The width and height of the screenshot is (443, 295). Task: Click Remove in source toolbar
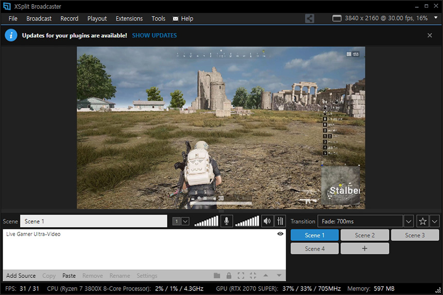[93, 276]
